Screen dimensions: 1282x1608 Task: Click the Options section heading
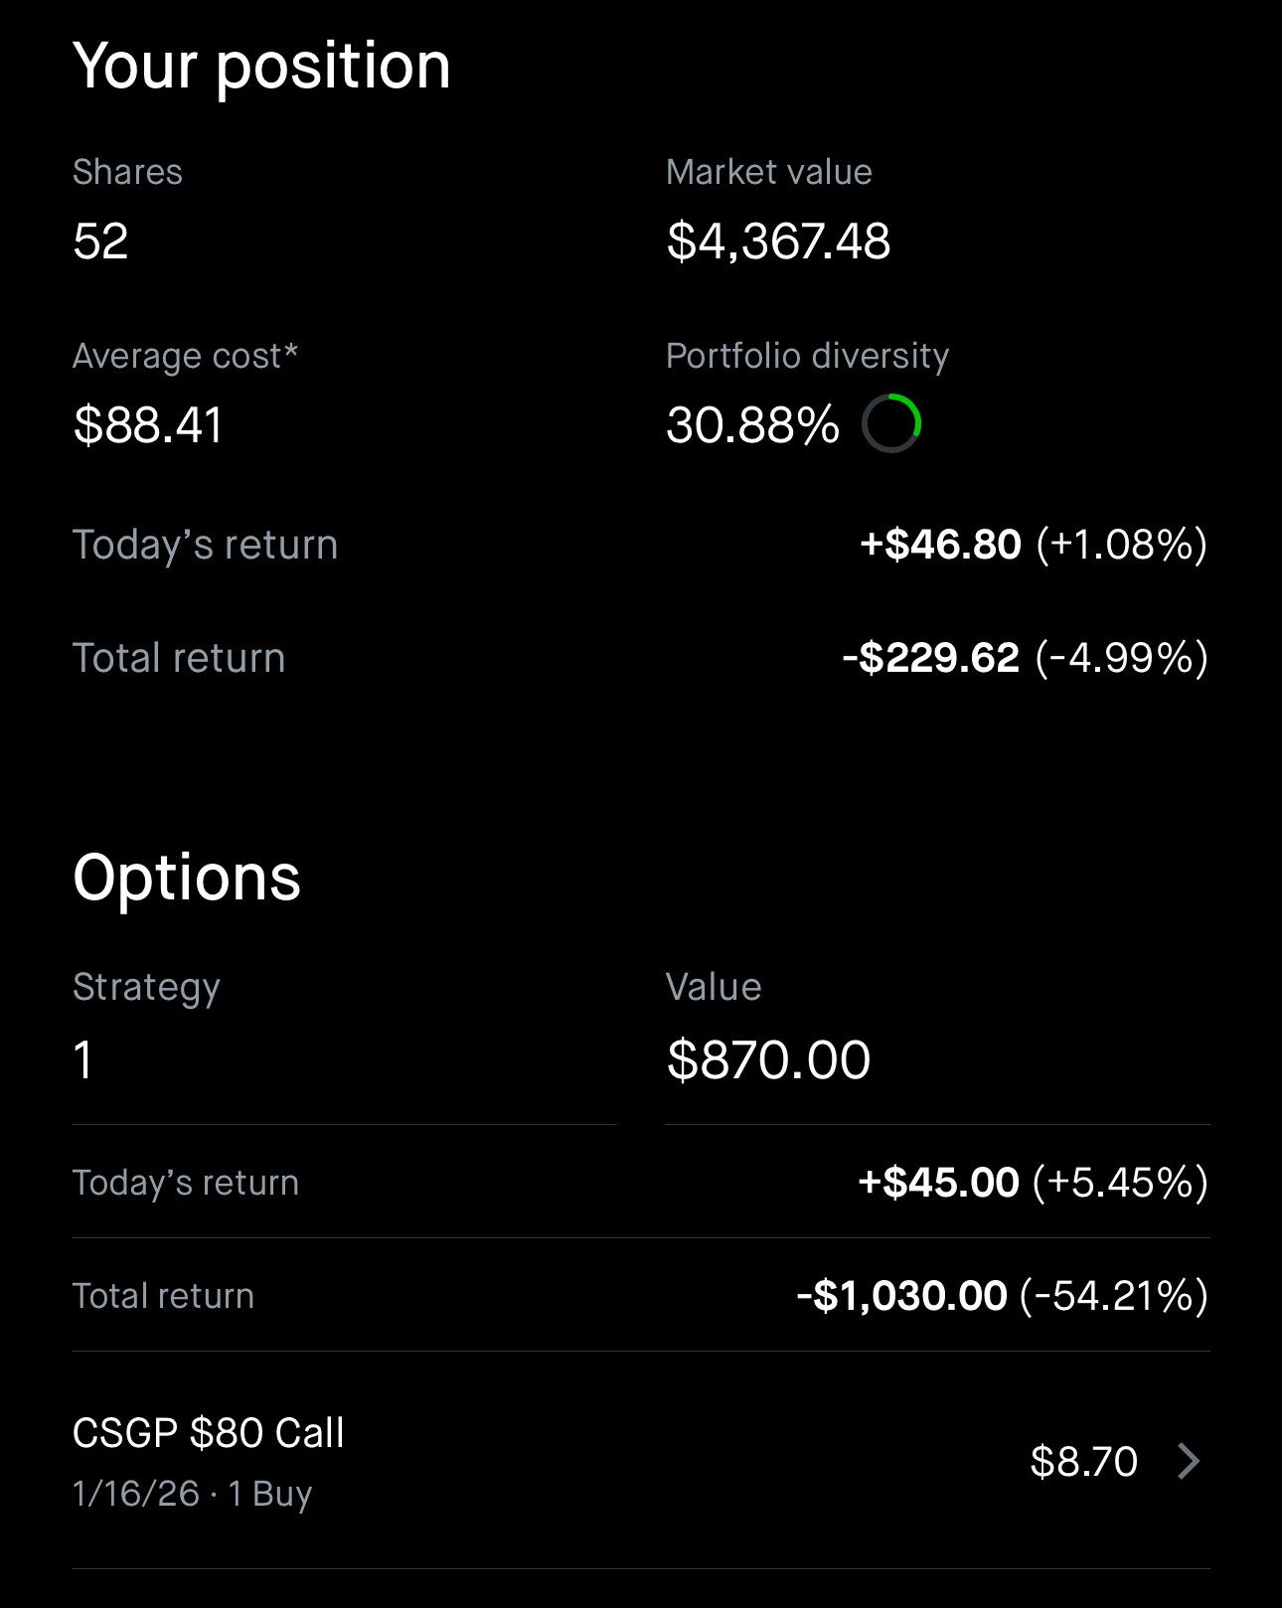click(187, 878)
